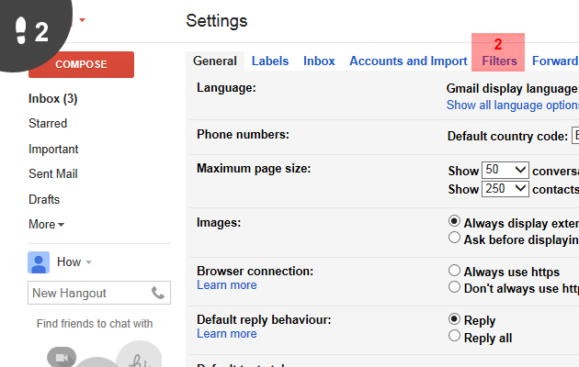Open the How status dropdown arrow
Viewport: 579px width, 367px height.
88,262
